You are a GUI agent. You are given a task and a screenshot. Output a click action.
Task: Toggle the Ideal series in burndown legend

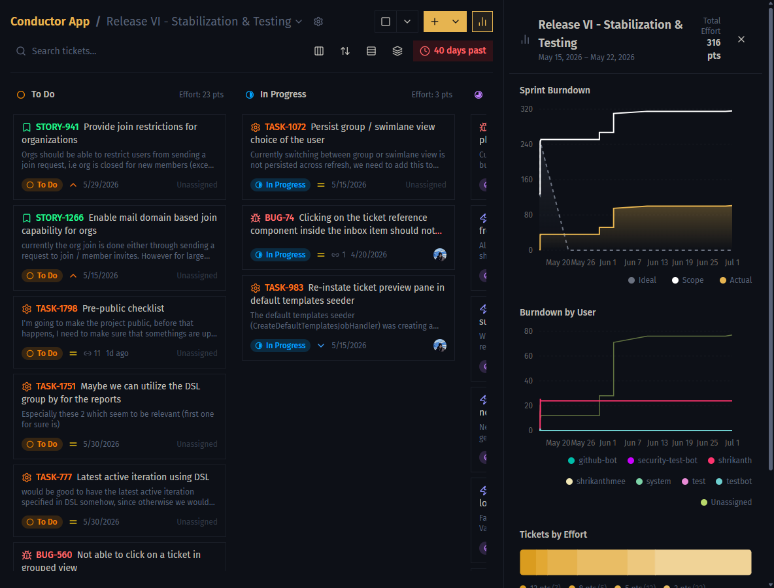point(642,280)
